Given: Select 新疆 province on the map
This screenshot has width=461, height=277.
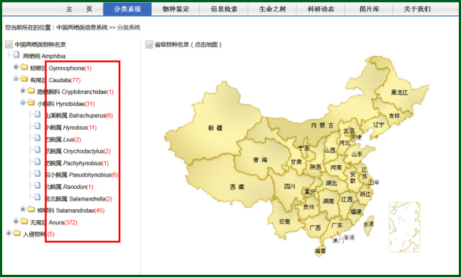Looking at the screenshot, I should point(215,128).
